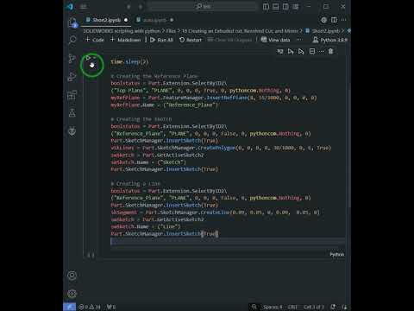Viewport: 414px width, 311px height.
Task: Click the SOLIDWORKS scripting with python breadcrumb
Action: pos(122,31)
